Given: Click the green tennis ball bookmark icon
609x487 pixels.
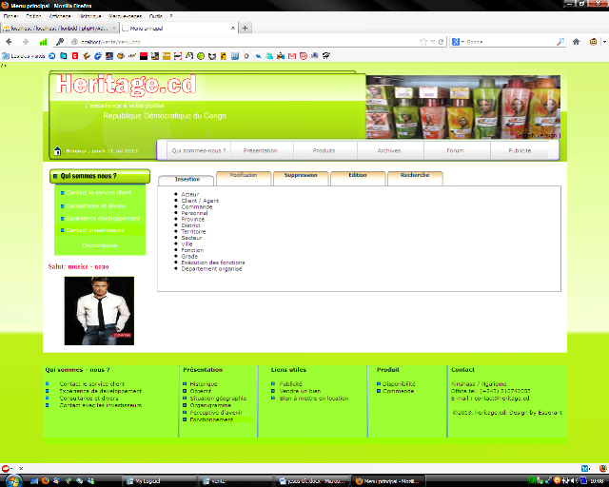Looking at the screenshot, I should point(201,56).
